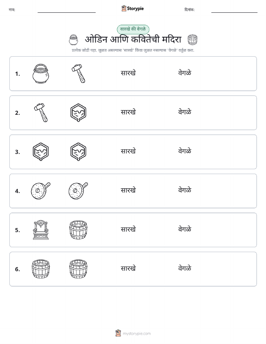This screenshot has width=266, height=344.
Task: Mark 'वेगळे' for row 2
Action: 185,112
